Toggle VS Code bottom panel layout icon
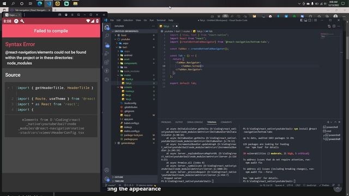 point(306,20)
